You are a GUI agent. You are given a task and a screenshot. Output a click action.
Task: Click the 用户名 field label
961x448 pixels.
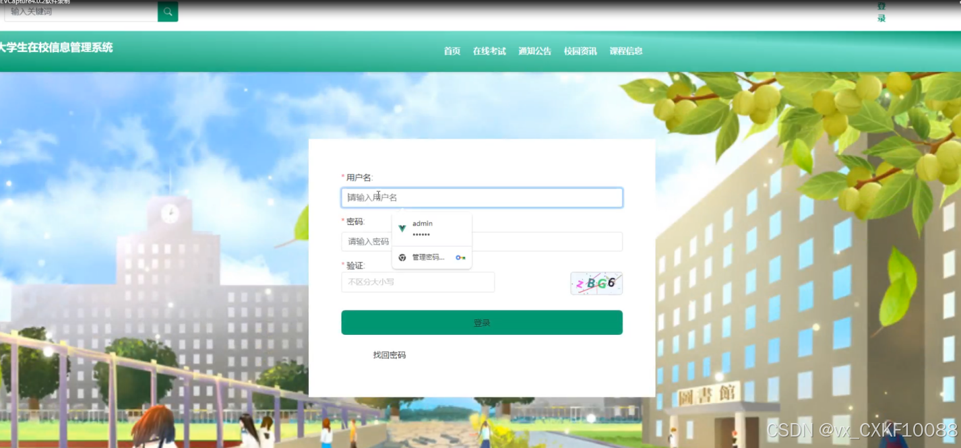click(359, 178)
